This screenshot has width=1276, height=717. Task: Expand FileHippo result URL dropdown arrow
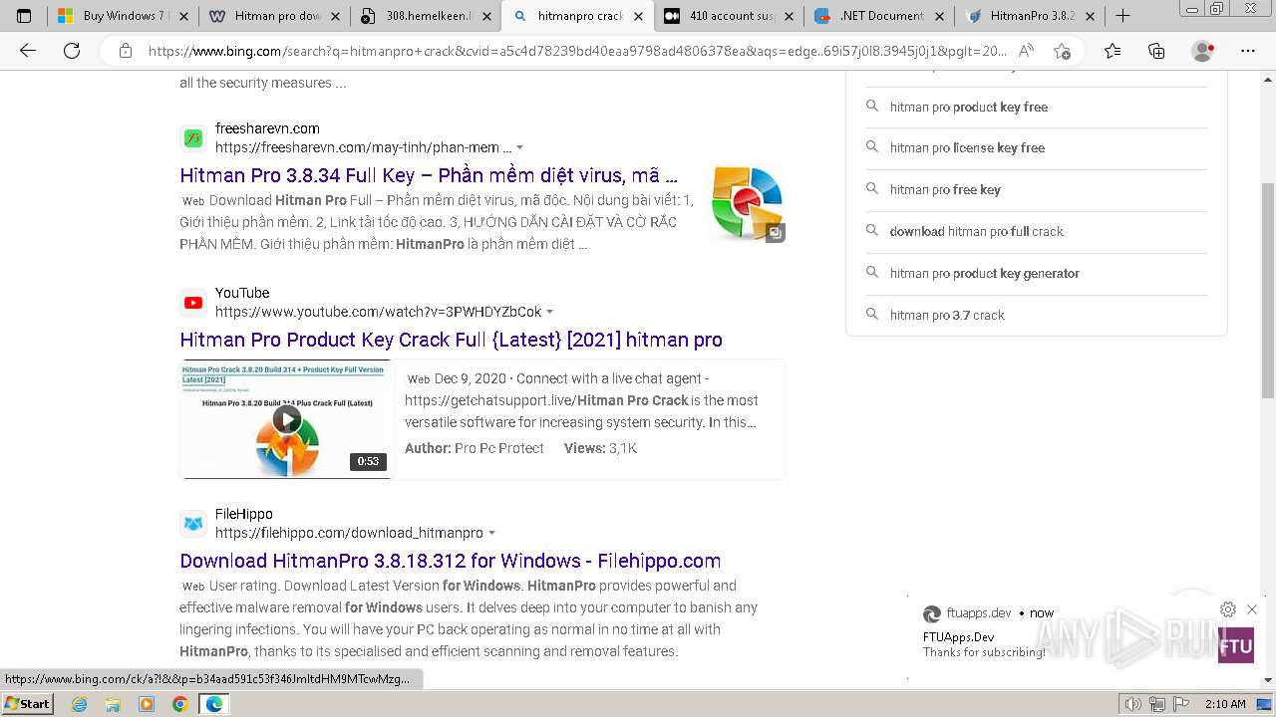(491, 533)
